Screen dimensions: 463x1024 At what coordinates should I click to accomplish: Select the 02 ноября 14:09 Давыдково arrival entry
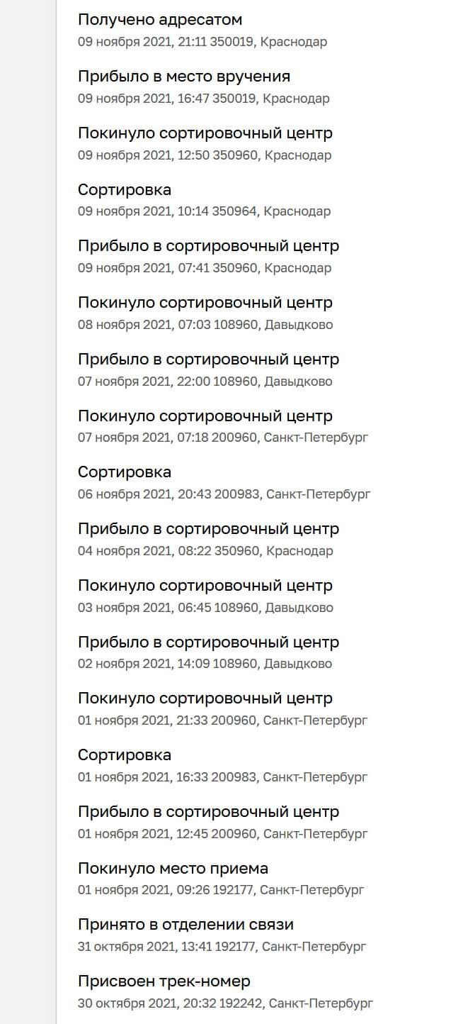pos(208,642)
